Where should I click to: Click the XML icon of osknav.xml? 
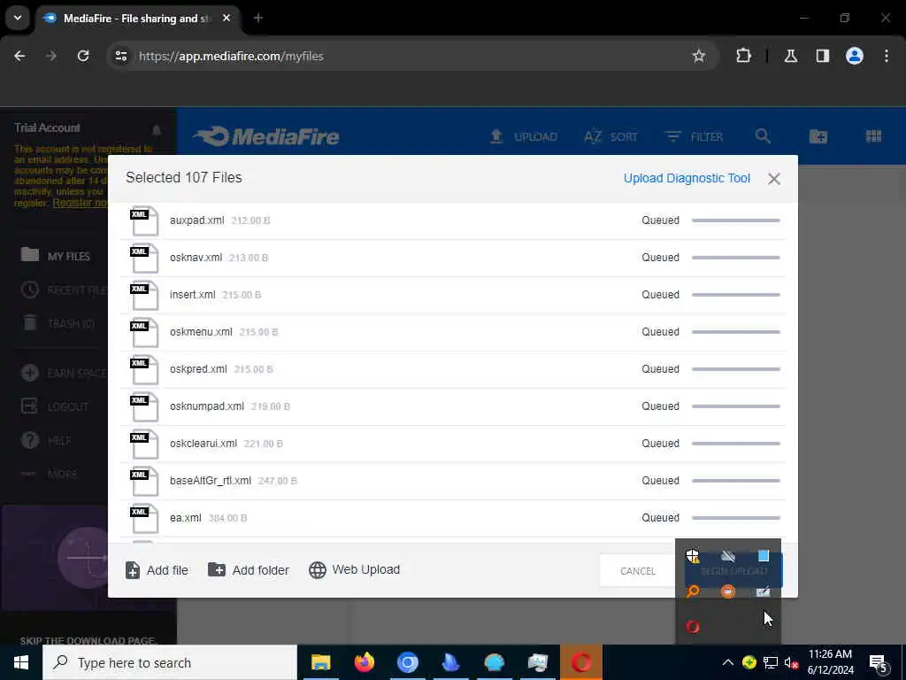pyautogui.click(x=144, y=258)
